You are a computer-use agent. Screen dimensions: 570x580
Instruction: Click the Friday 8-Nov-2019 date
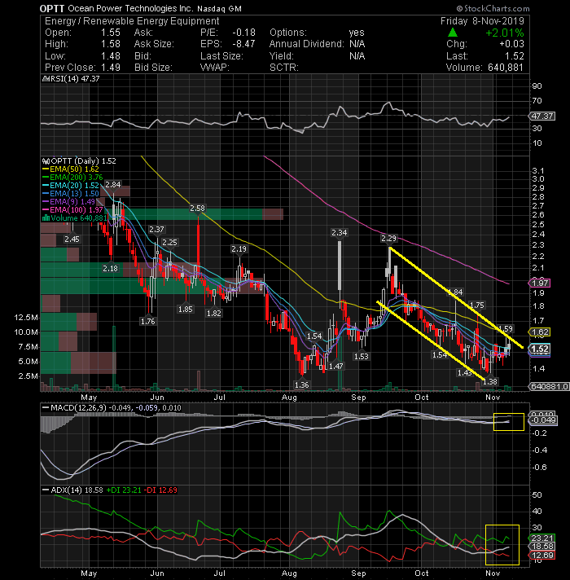[x=482, y=21]
